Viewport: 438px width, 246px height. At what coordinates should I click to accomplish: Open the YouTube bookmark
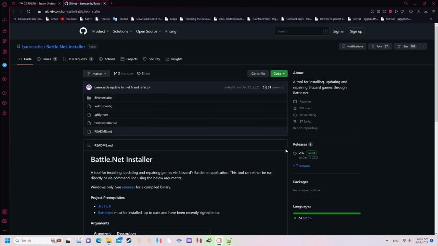(68, 19)
